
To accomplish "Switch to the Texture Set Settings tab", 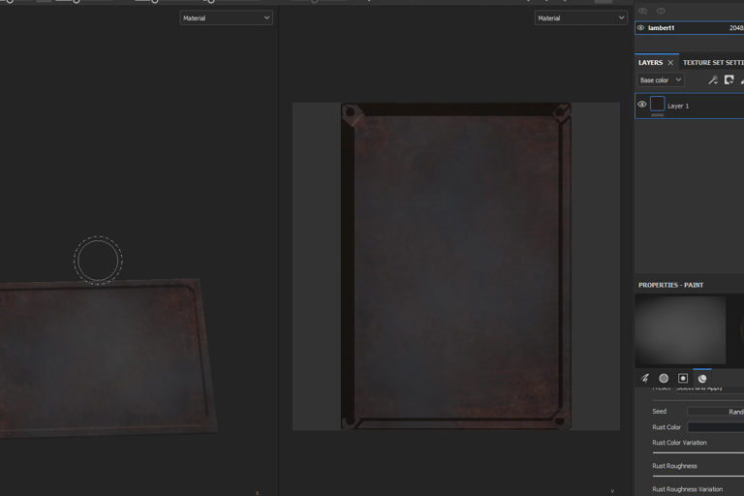I will point(713,63).
